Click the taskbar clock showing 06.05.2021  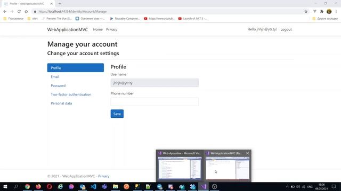point(321,186)
